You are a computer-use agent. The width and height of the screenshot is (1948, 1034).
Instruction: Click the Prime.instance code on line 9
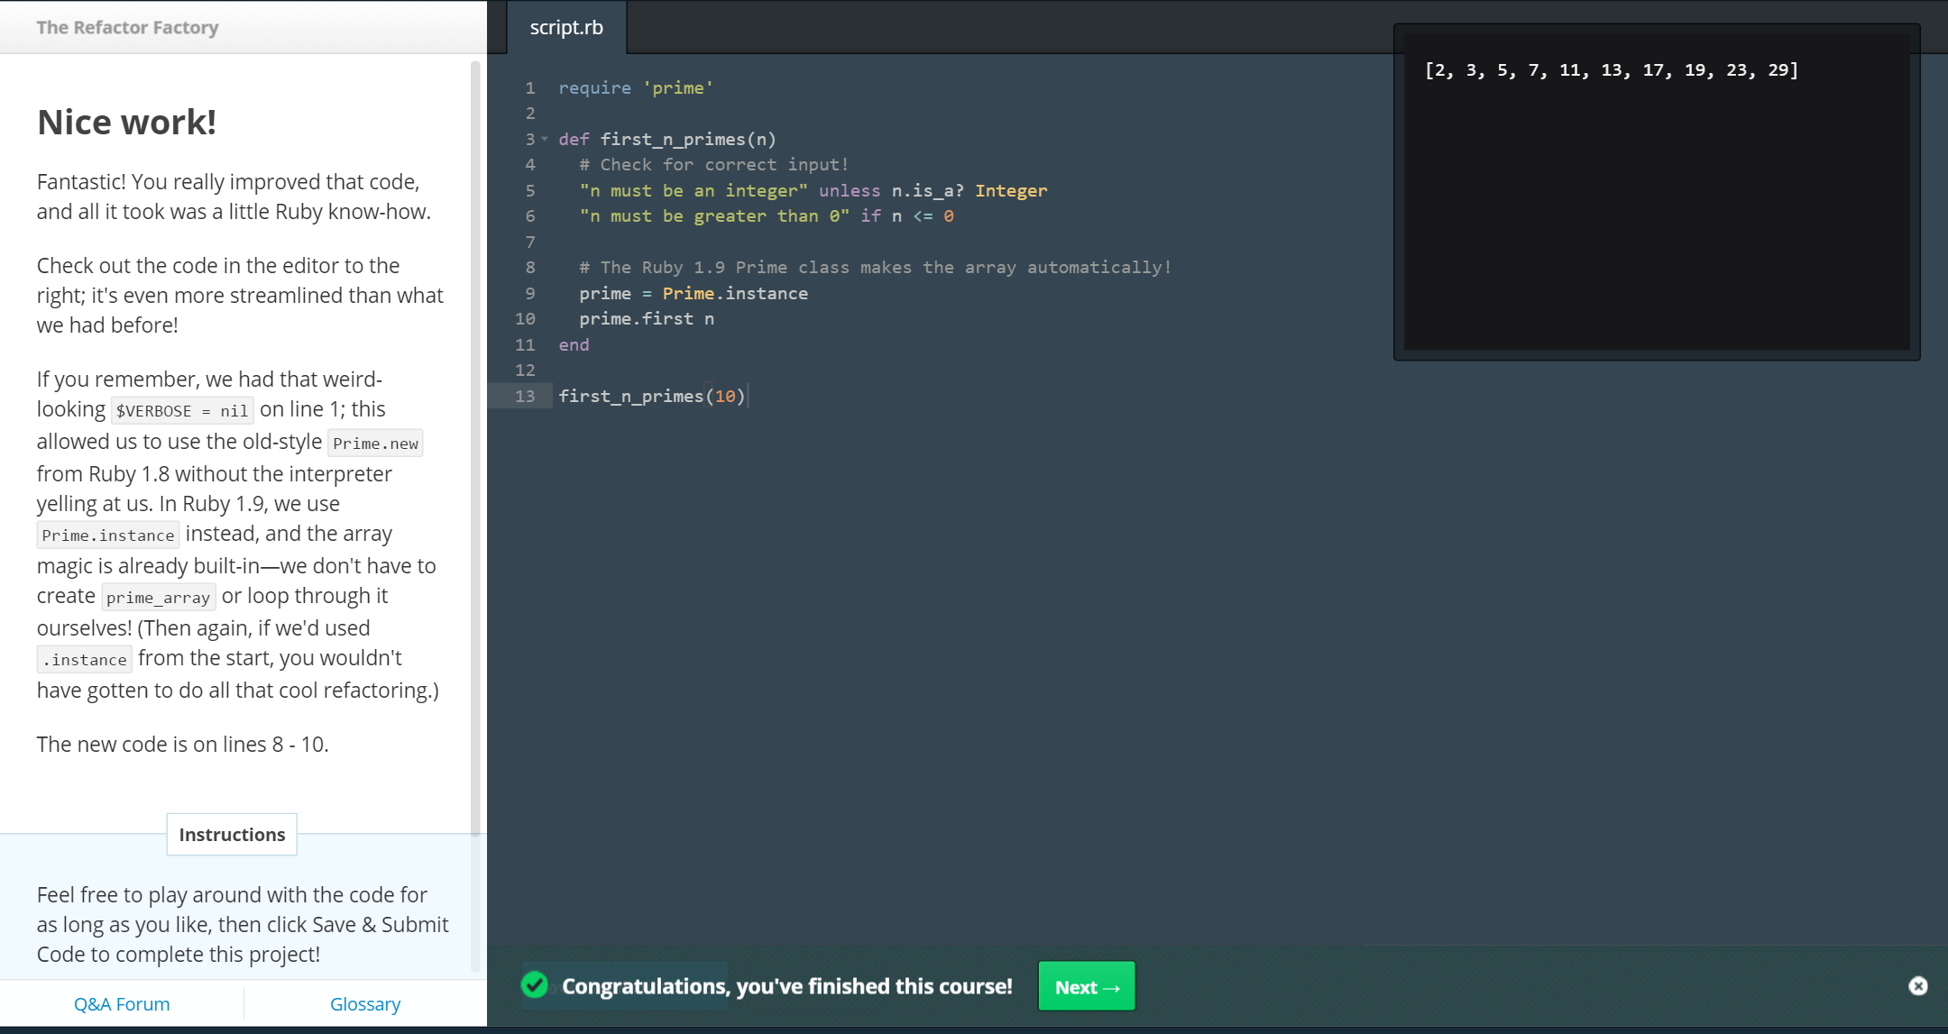[x=734, y=293]
